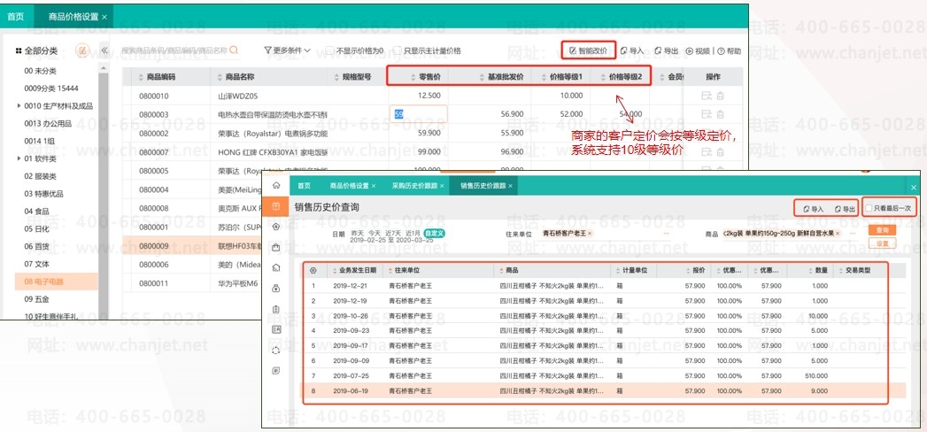Select 近1月 date filter

[412, 233]
